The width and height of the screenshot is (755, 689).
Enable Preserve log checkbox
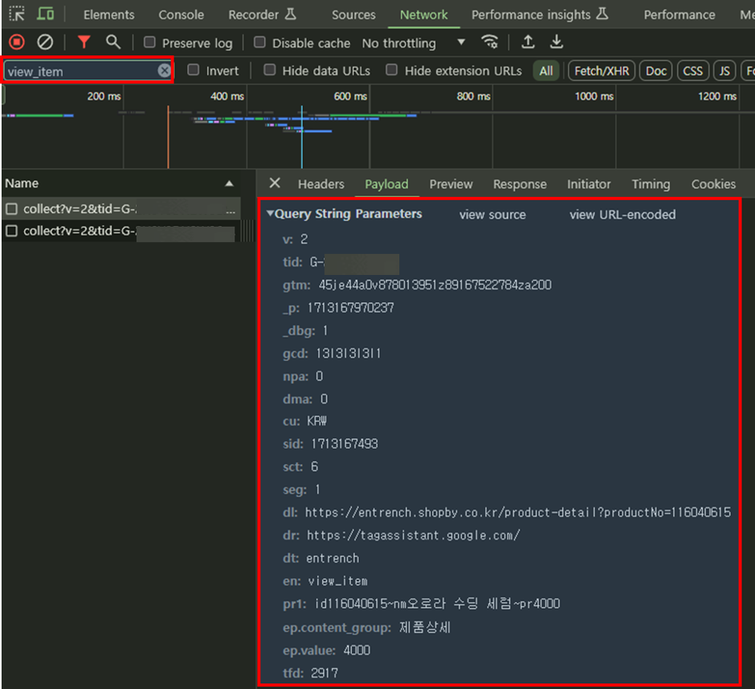(x=149, y=43)
